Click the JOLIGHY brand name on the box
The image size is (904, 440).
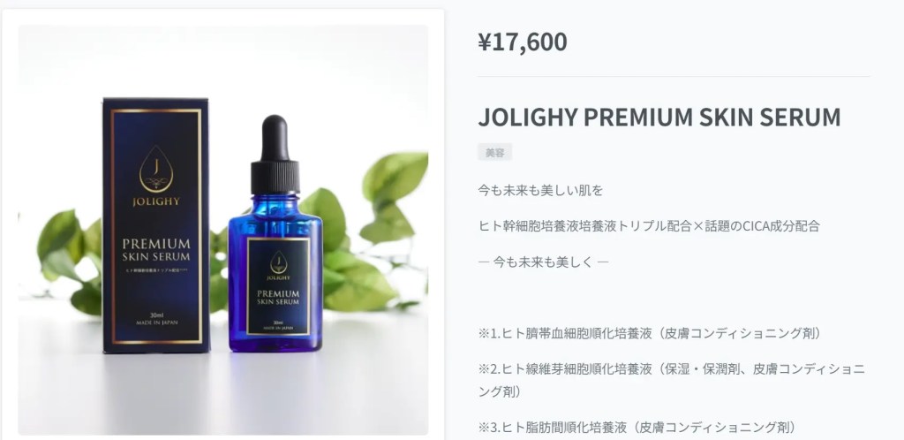tap(156, 201)
